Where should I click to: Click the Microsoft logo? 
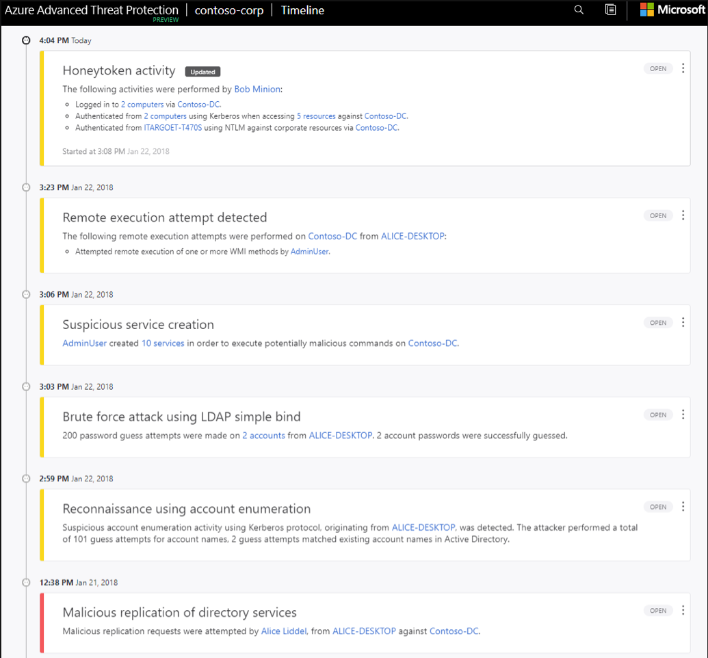click(672, 10)
